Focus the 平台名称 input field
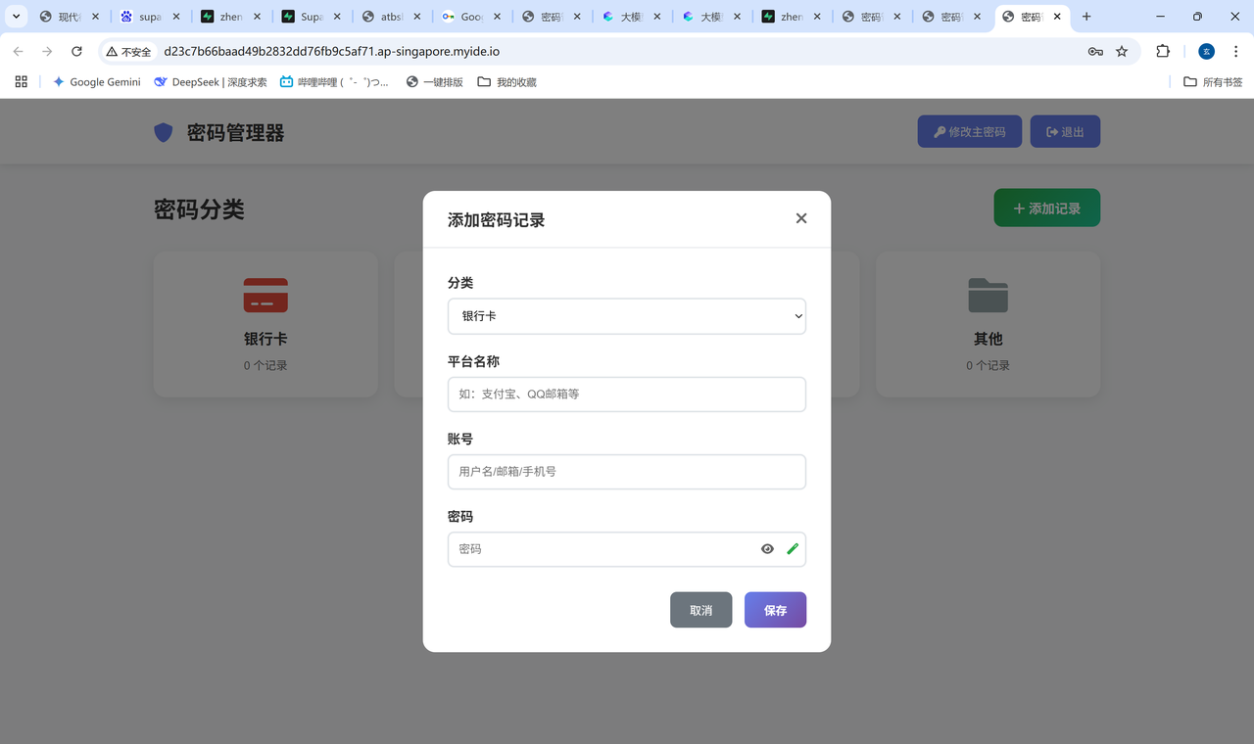The height and width of the screenshot is (744, 1254). click(627, 394)
